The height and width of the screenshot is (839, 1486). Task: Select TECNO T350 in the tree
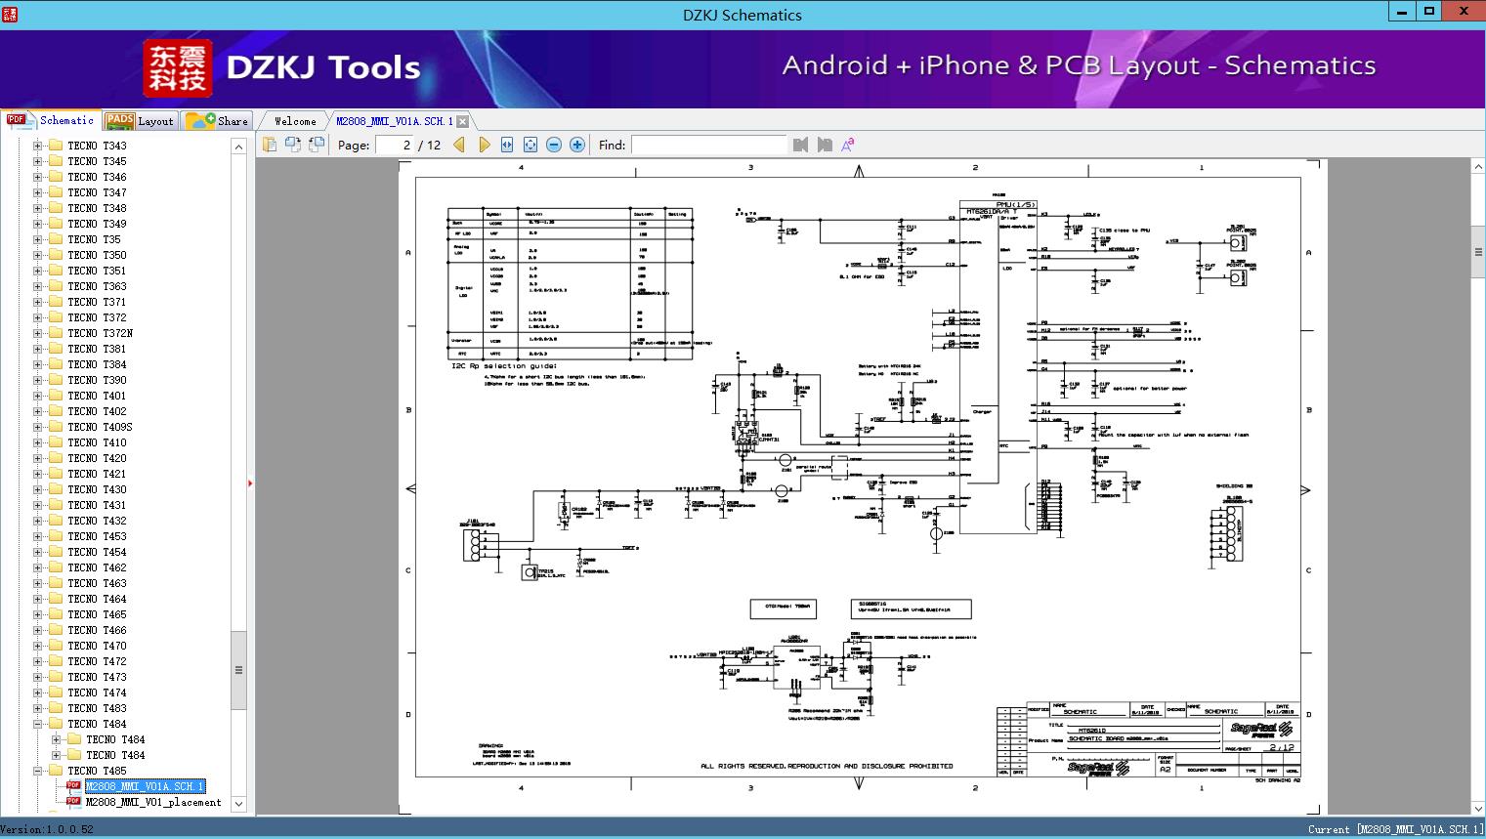click(97, 255)
